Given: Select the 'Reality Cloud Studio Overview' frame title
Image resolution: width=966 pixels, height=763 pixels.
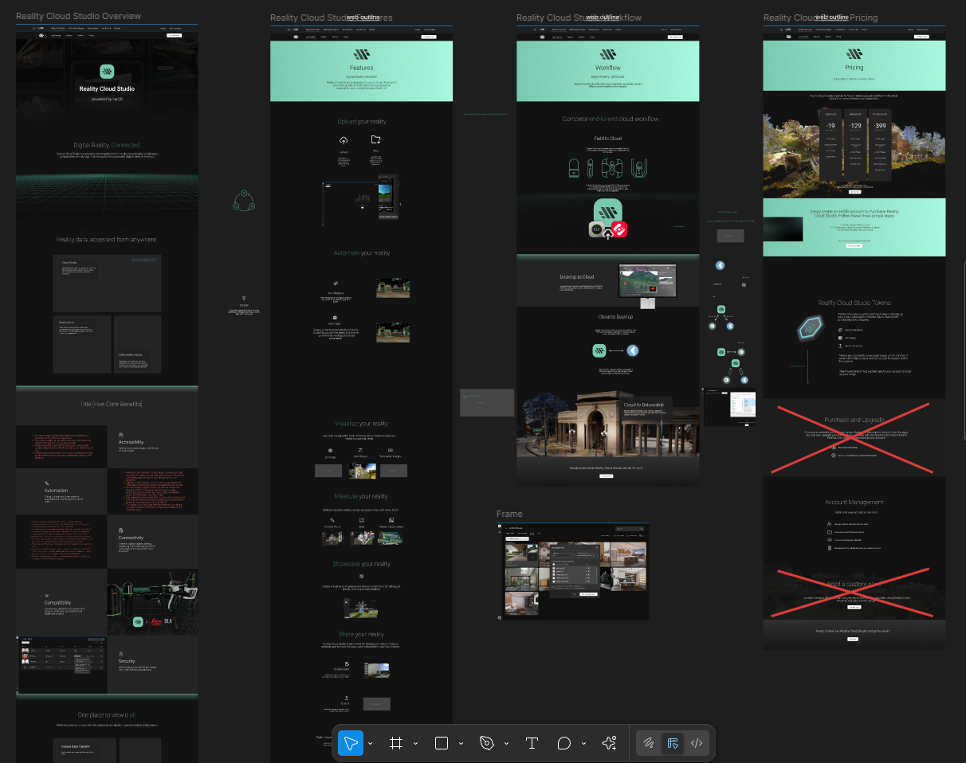Looking at the screenshot, I should (x=78, y=16).
